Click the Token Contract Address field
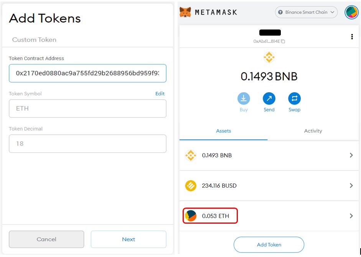This screenshot has width=361, height=257. (x=87, y=73)
